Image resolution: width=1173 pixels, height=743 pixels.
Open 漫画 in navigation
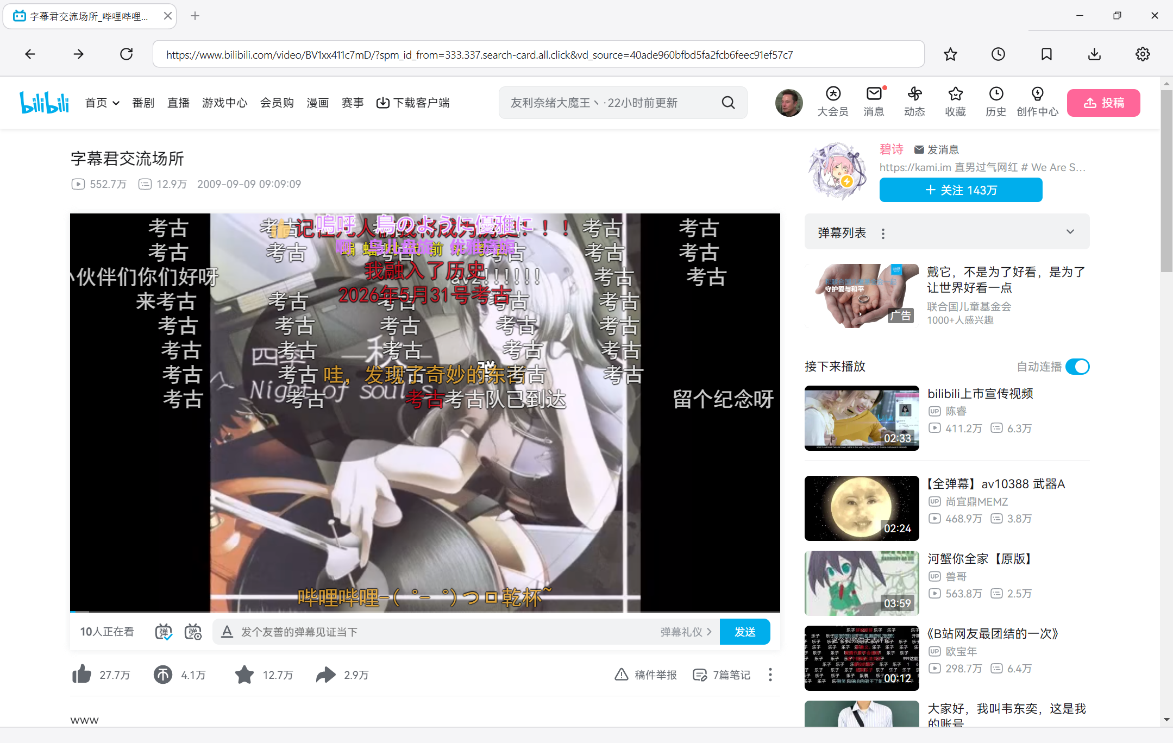point(317,103)
